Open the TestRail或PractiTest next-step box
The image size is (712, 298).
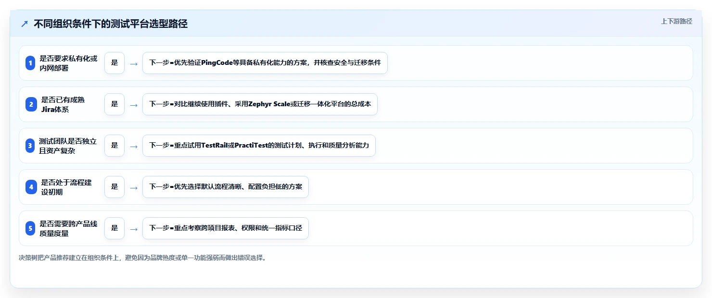[259, 146]
